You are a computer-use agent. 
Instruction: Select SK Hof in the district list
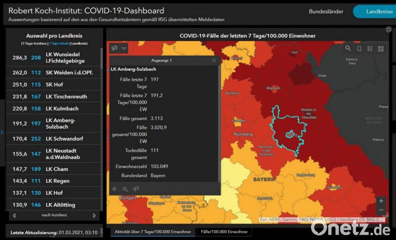click(53, 84)
